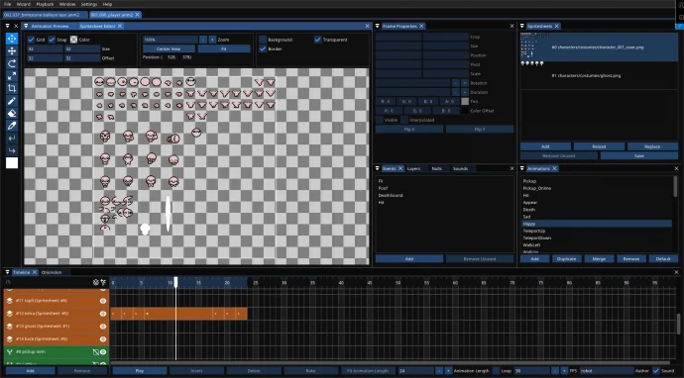Pick the Crop tool icon
Viewport: 684px width, 378px height.
point(12,88)
